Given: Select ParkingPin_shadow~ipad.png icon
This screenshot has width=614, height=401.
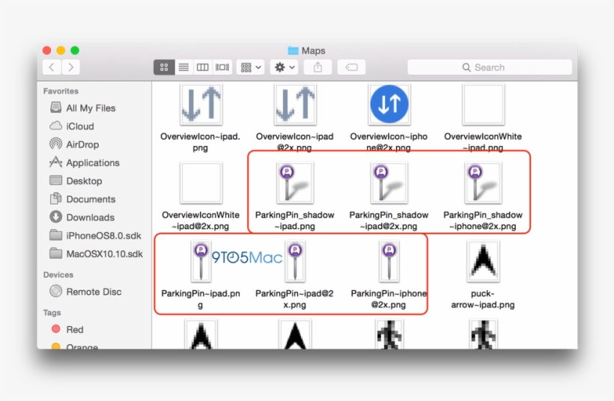Looking at the screenshot, I should [295, 183].
